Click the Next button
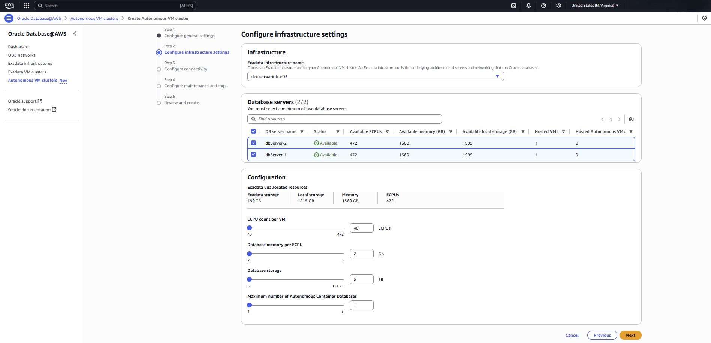 click(x=630, y=335)
